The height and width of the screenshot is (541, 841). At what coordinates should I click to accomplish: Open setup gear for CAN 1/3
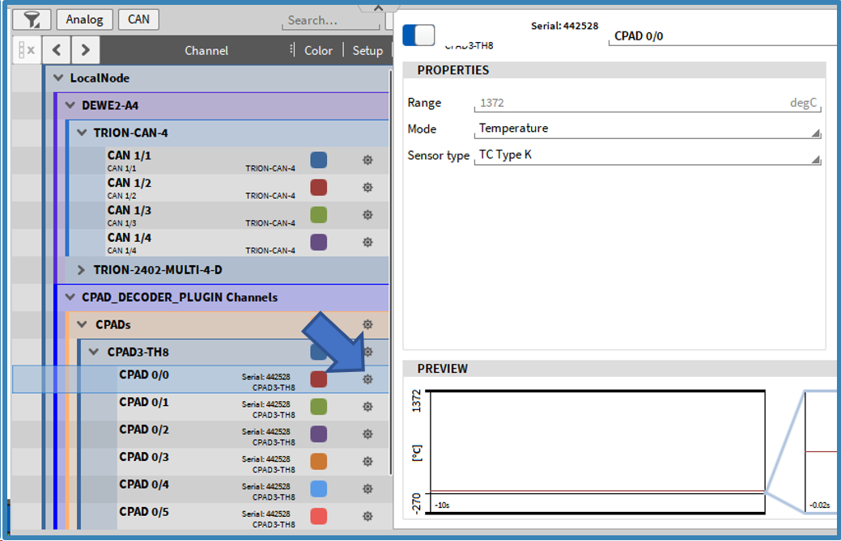tap(367, 215)
